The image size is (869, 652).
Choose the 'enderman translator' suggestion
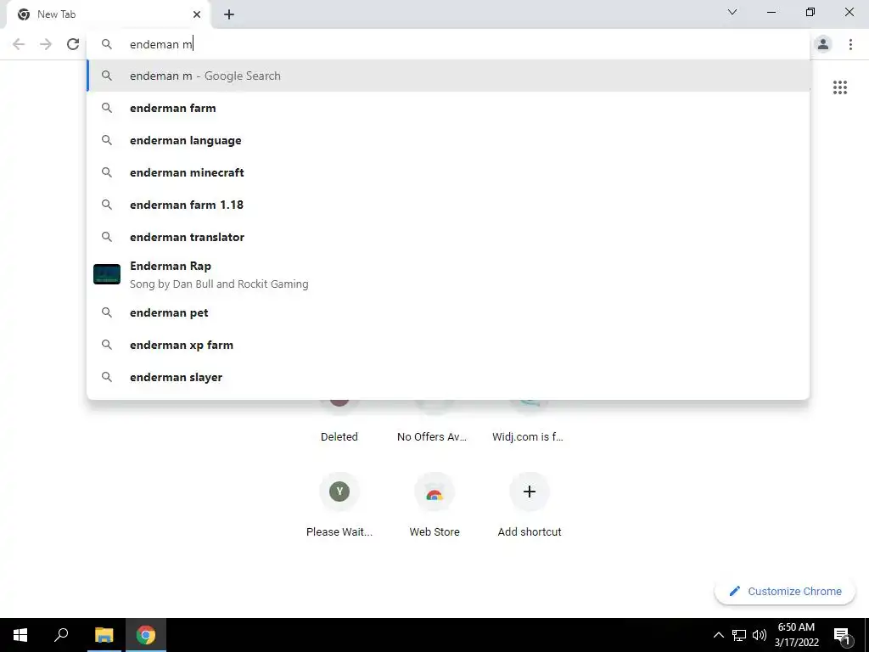tap(448, 237)
